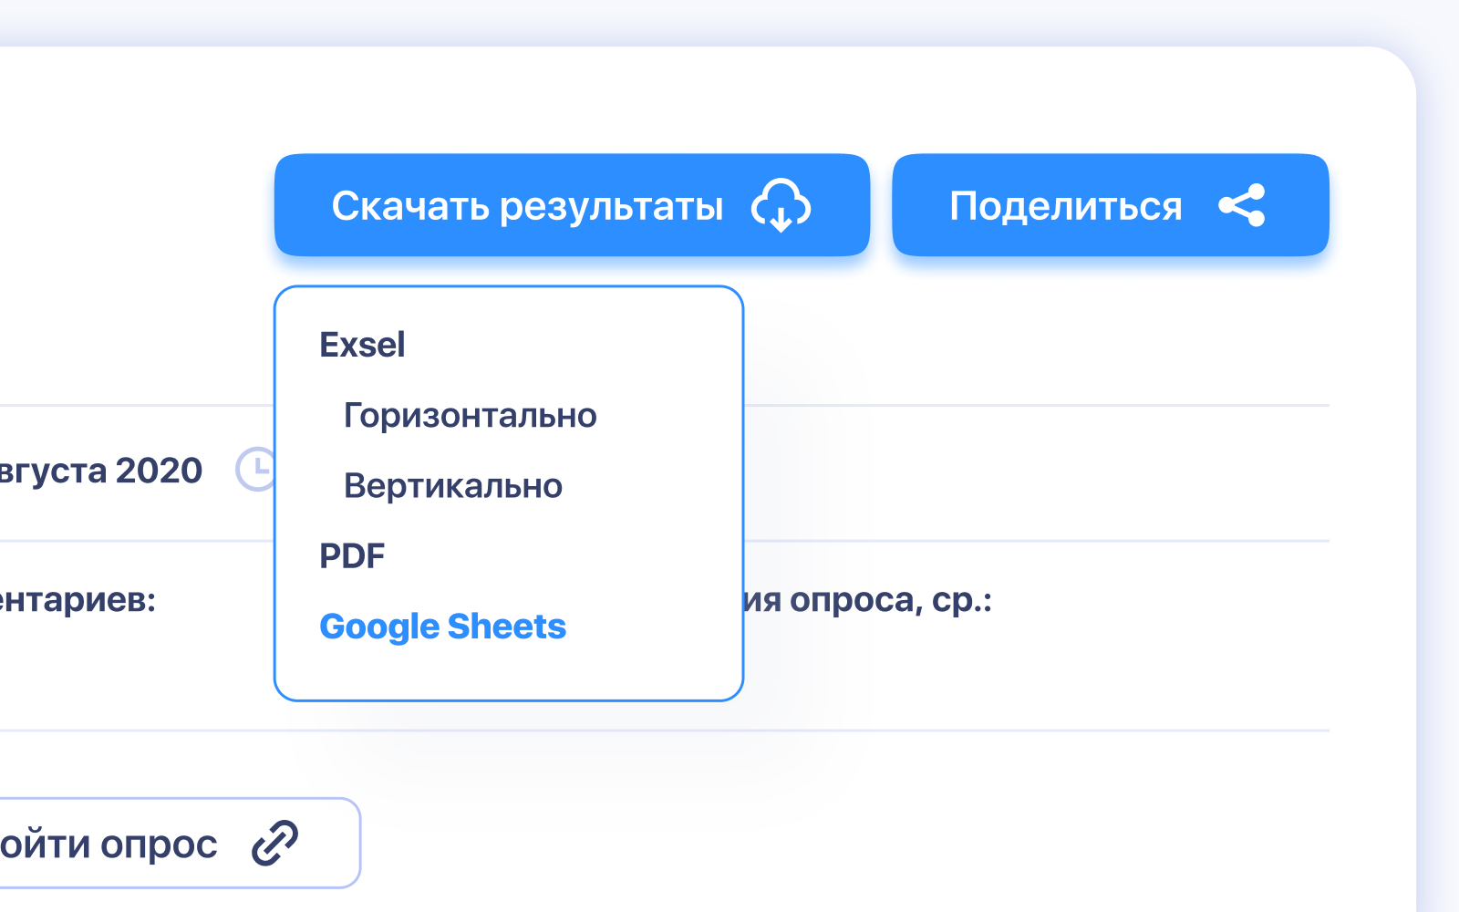Choose the Вертикально export option
The height and width of the screenshot is (912, 1459).
coord(452,486)
